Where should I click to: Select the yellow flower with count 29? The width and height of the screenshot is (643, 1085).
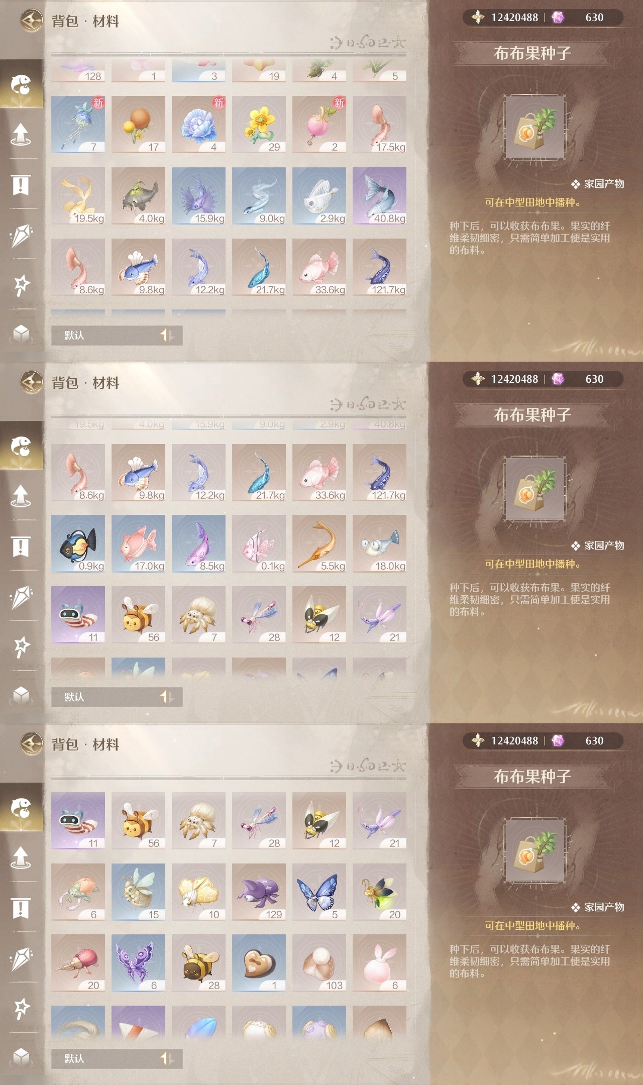259,125
